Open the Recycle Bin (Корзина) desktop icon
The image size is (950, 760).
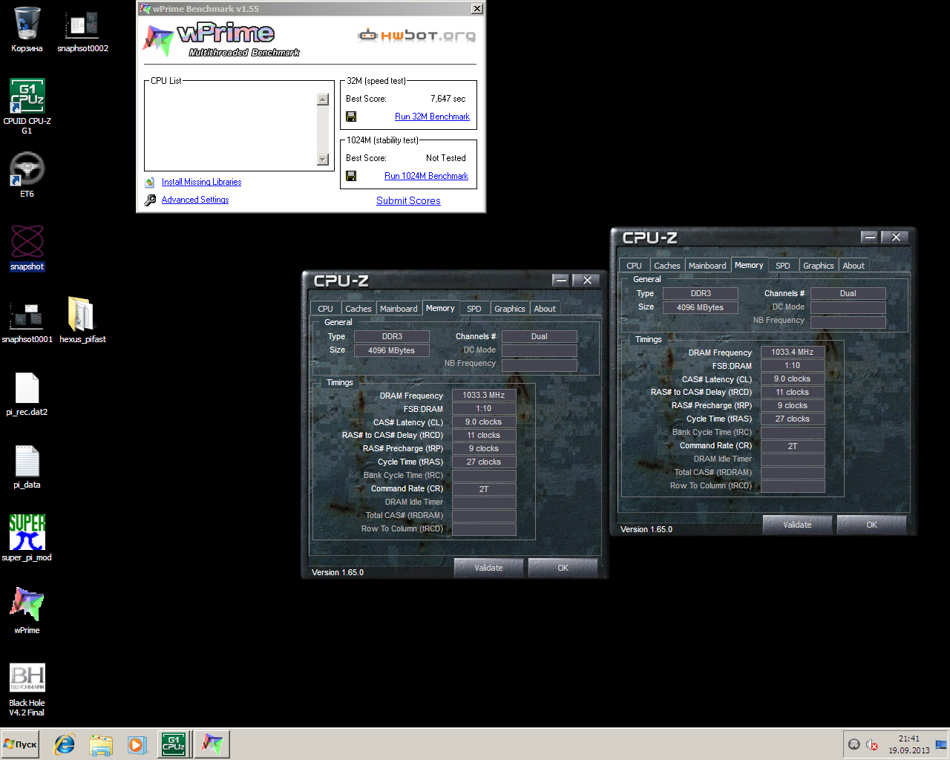[x=27, y=30]
